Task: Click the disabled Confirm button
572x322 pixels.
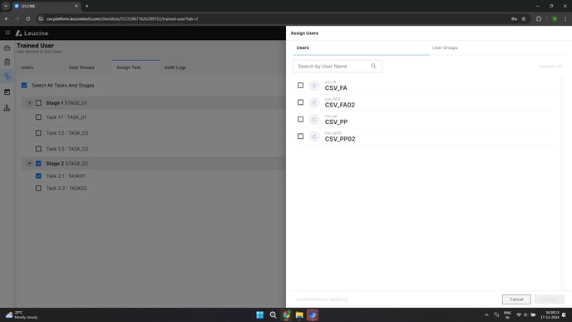Action: [x=550, y=299]
